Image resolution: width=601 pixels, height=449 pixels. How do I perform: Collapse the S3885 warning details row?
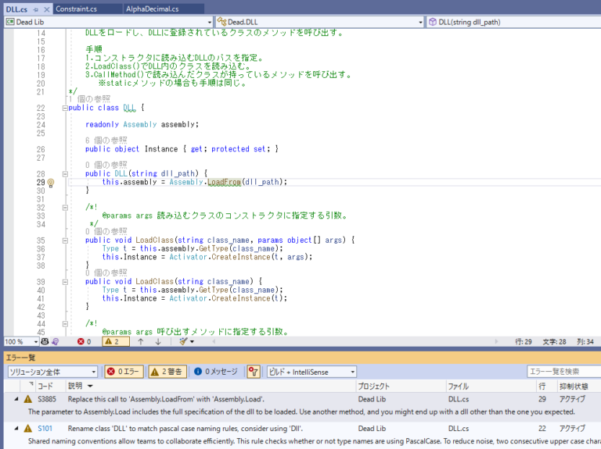pyautogui.click(x=16, y=399)
